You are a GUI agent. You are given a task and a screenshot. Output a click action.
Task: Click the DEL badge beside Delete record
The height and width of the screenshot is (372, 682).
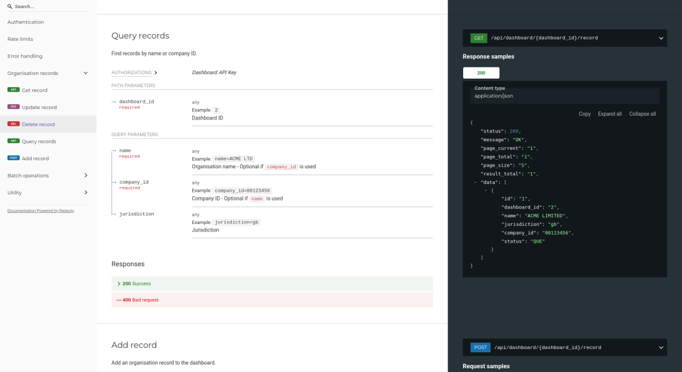[13, 124]
